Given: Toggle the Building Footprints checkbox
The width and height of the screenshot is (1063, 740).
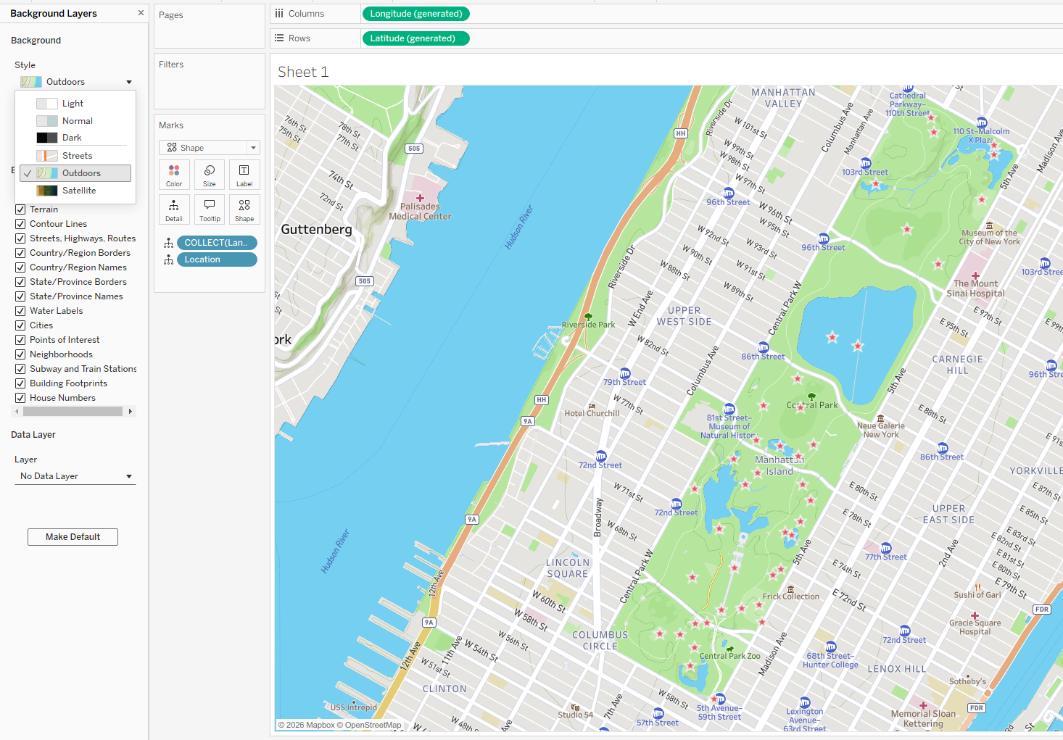Looking at the screenshot, I should click(x=20, y=383).
